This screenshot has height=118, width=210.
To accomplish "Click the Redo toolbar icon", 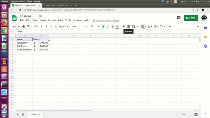I will (19, 27).
